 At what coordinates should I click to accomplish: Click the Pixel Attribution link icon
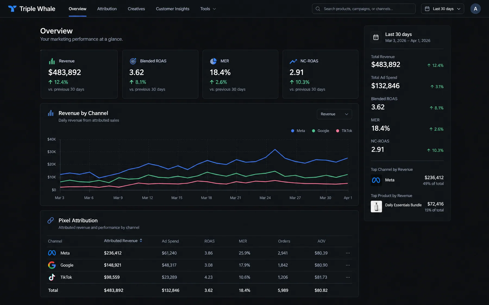(x=51, y=220)
